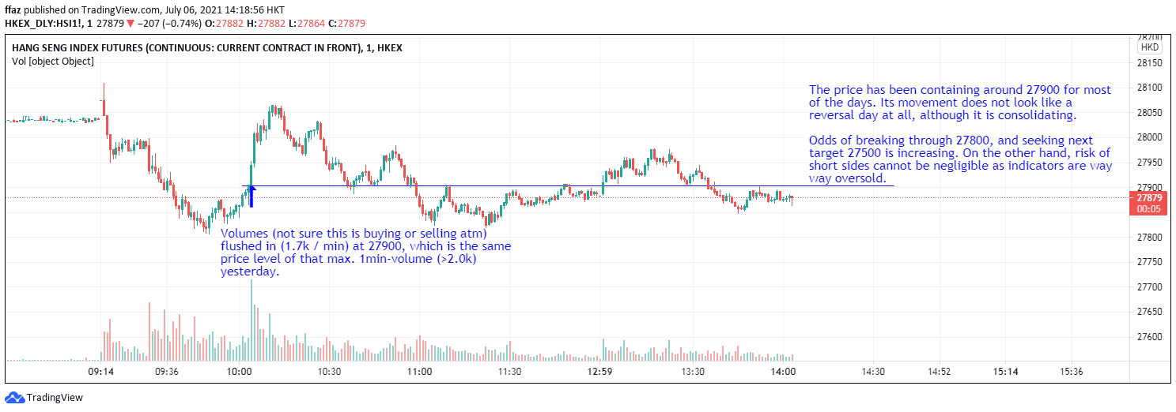Click the 11:00 time axis label

[x=419, y=372]
